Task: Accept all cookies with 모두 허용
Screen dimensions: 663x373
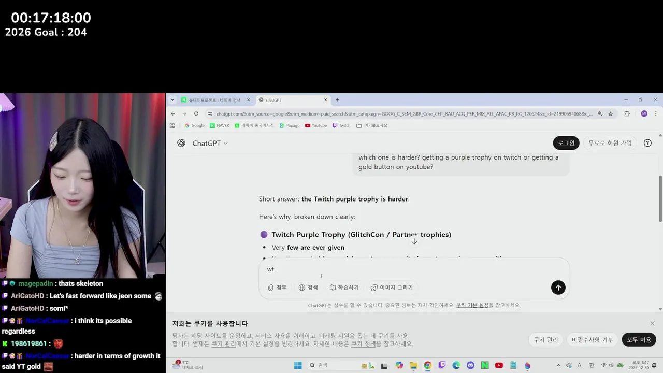Action: (x=639, y=340)
